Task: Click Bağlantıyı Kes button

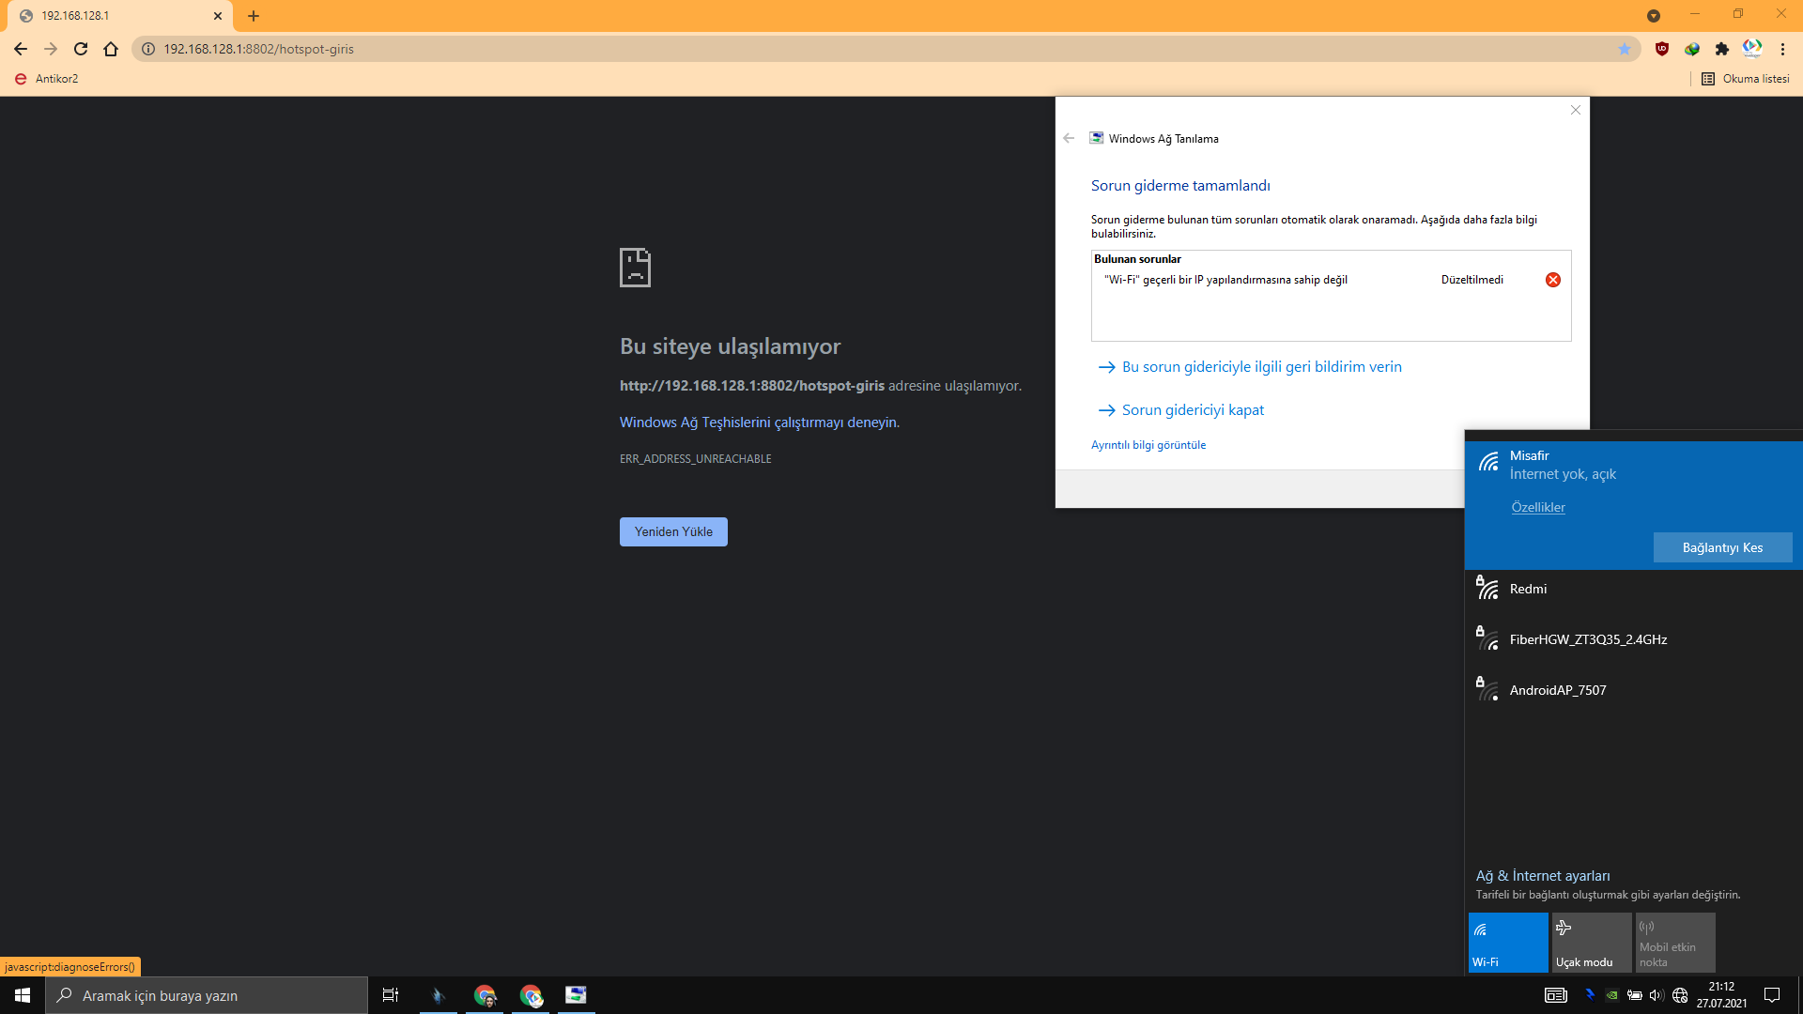Action: pos(1722,547)
